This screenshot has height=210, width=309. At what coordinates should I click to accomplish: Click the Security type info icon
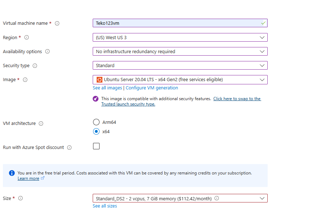(x=35, y=66)
